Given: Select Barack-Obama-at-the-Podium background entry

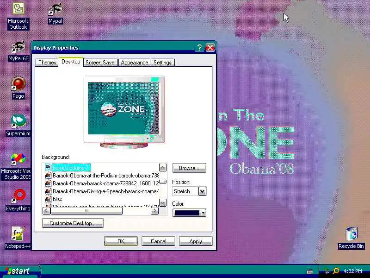Looking at the screenshot, I should tap(105, 176).
